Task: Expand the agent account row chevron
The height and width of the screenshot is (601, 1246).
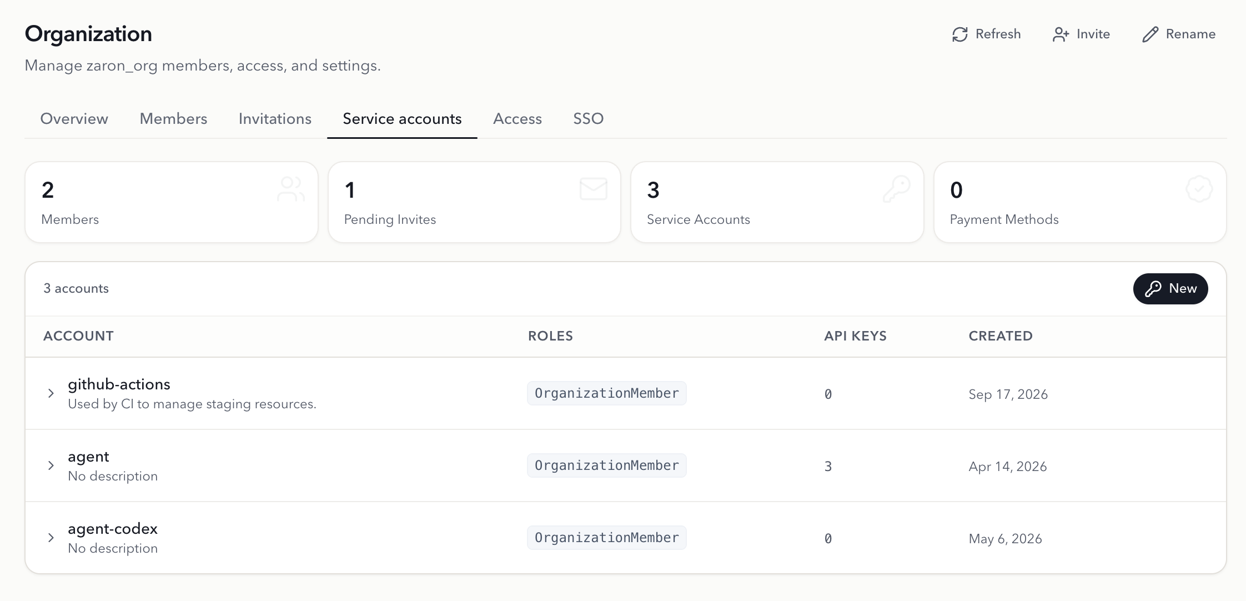Action: pyautogui.click(x=51, y=465)
